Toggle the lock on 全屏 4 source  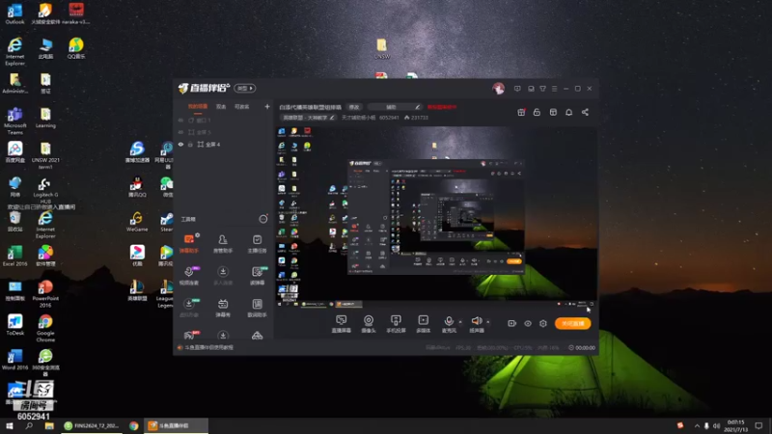[190, 144]
